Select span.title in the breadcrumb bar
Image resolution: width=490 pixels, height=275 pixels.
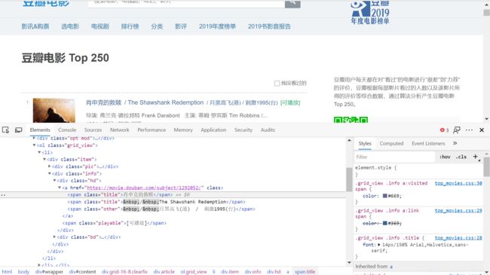click(305, 272)
